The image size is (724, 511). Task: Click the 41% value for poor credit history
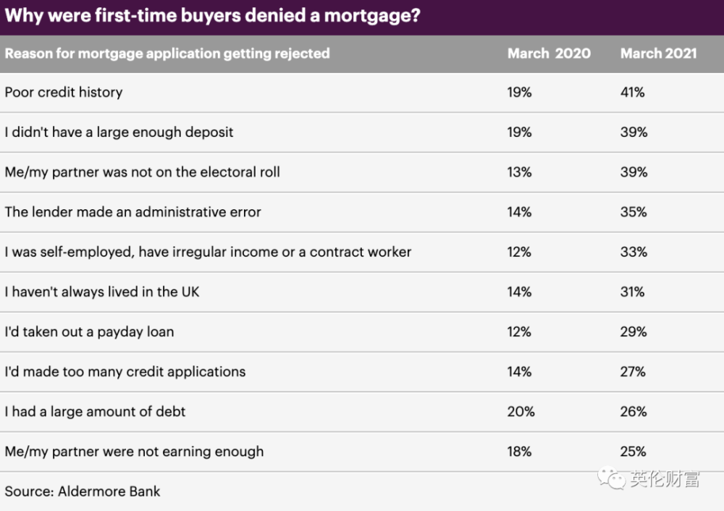tap(632, 92)
